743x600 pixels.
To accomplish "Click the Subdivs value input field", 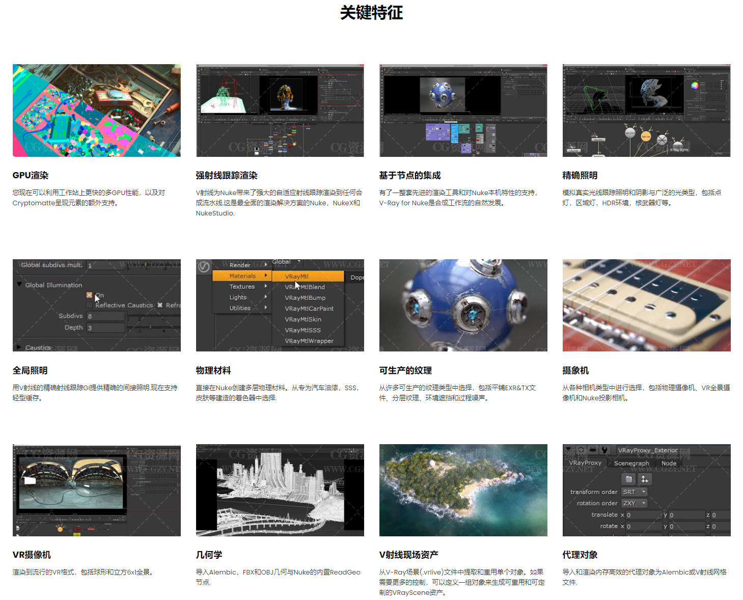I will pyautogui.click(x=105, y=316).
